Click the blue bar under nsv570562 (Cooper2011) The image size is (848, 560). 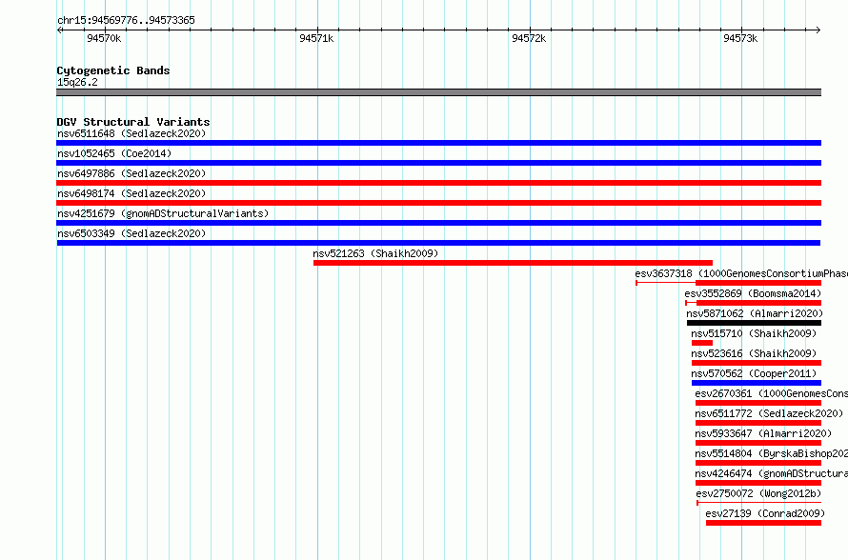(757, 383)
